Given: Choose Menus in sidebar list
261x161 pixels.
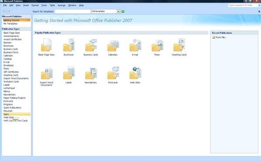Looking at the screenshot, I should pos(7,91).
